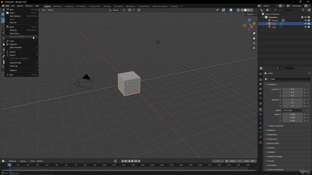Viewport: 312px width, 175px height.
Task: Toggle X-ray mode in viewport header
Action: point(238,10)
